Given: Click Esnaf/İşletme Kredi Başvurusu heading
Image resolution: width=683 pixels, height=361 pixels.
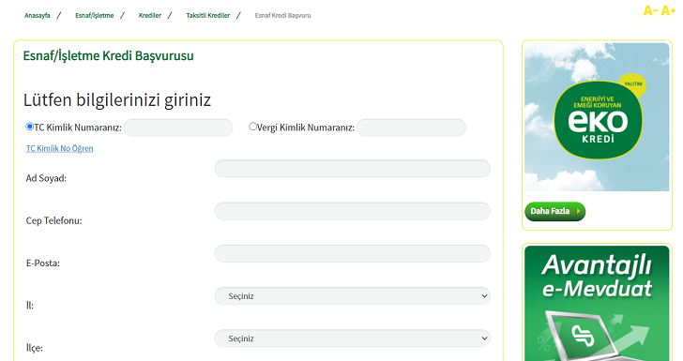Looking at the screenshot, I should point(108,55).
